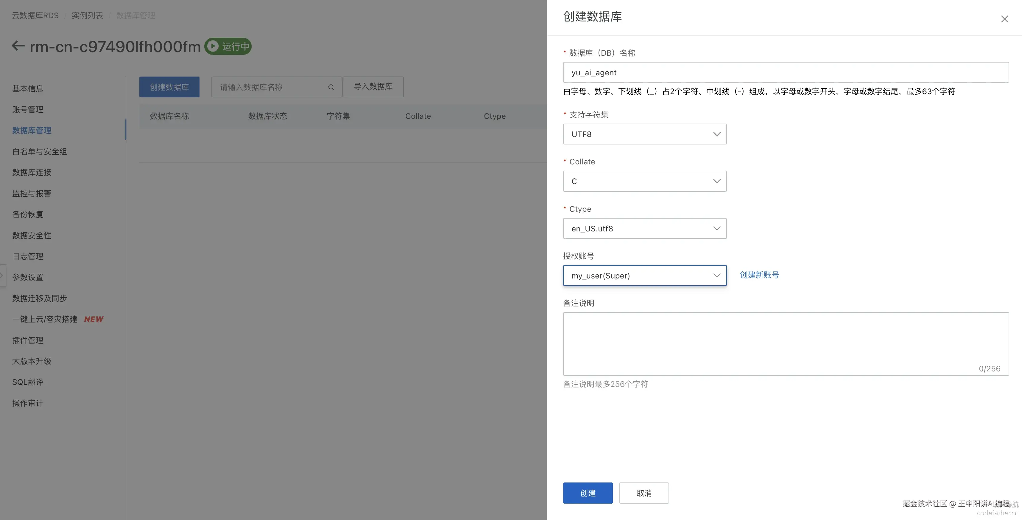Click the 导入数据库 button

(373, 86)
